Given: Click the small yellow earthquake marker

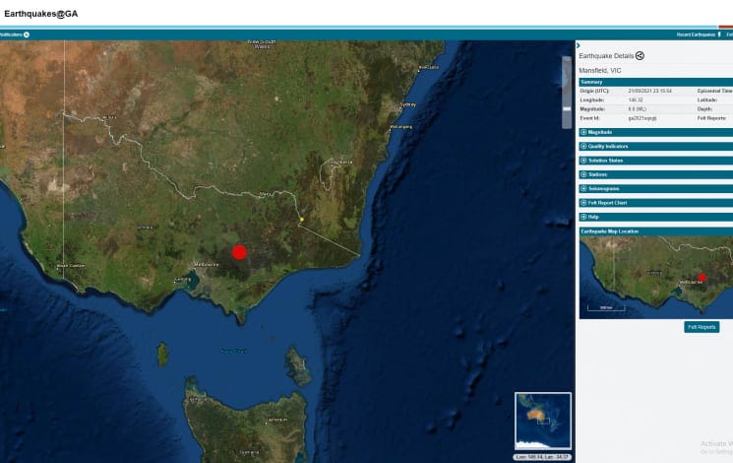Looking at the screenshot, I should point(302,219).
